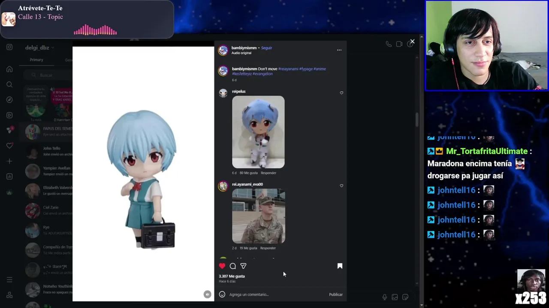The image size is (549, 308).
Task: Open the Elizabeth Valverde conversation
Action: pos(46,191)
